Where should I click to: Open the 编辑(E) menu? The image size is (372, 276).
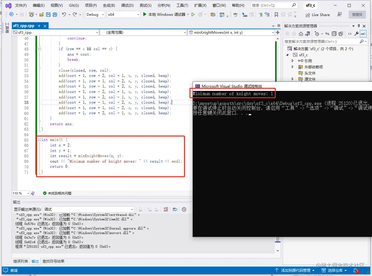point(39,5)
